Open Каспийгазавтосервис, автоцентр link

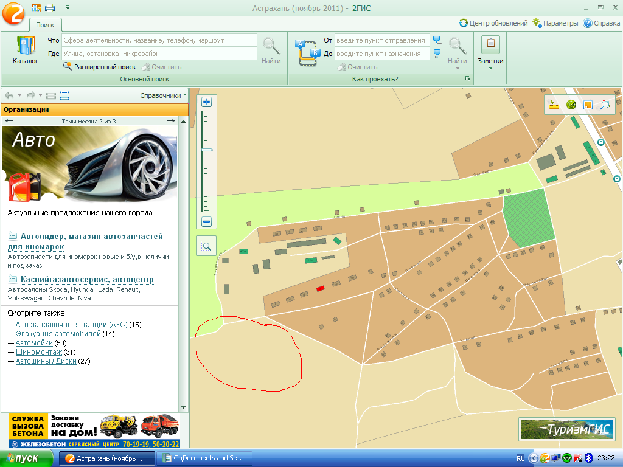(x=87, y=280)
